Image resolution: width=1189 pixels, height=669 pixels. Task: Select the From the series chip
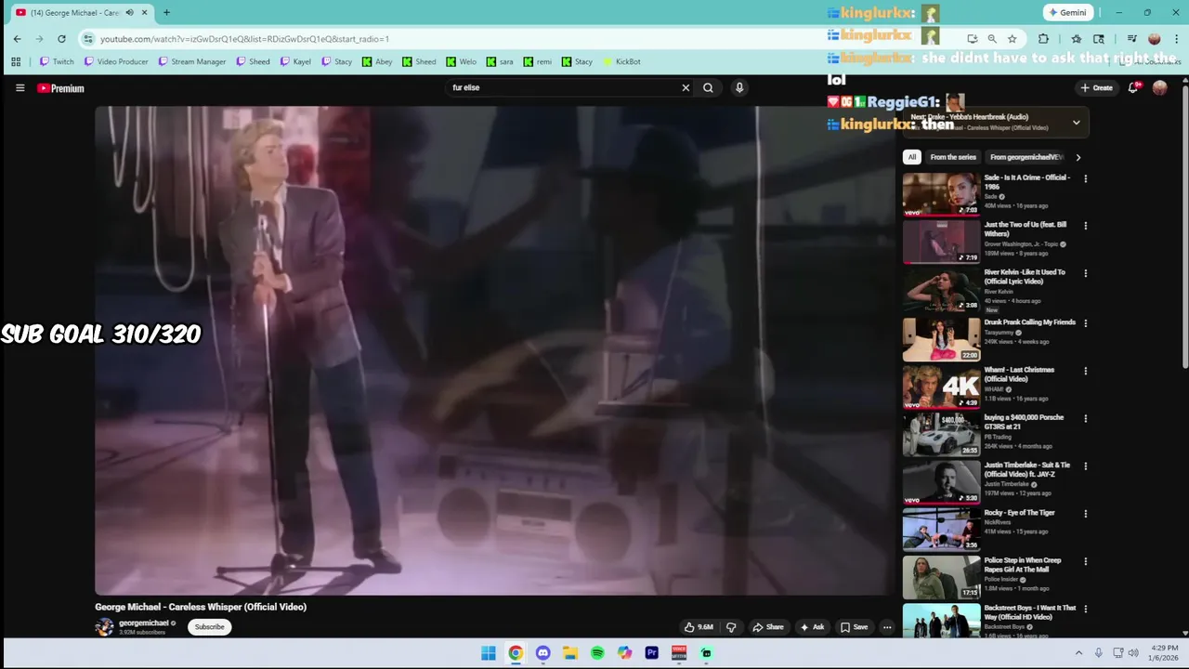click(953, 157)
